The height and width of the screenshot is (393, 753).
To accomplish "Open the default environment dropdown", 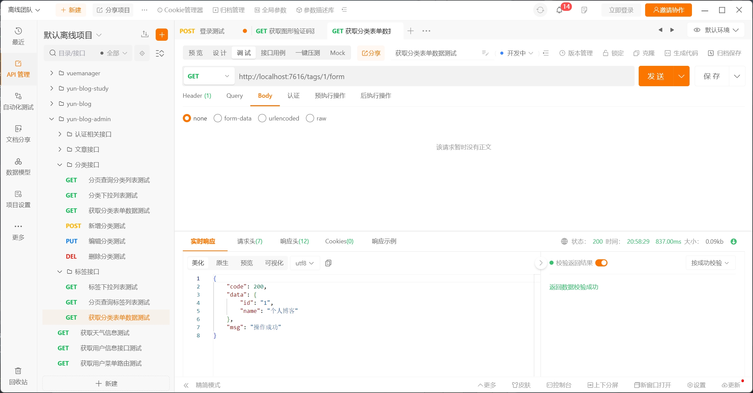I will (x=716, y=30).
